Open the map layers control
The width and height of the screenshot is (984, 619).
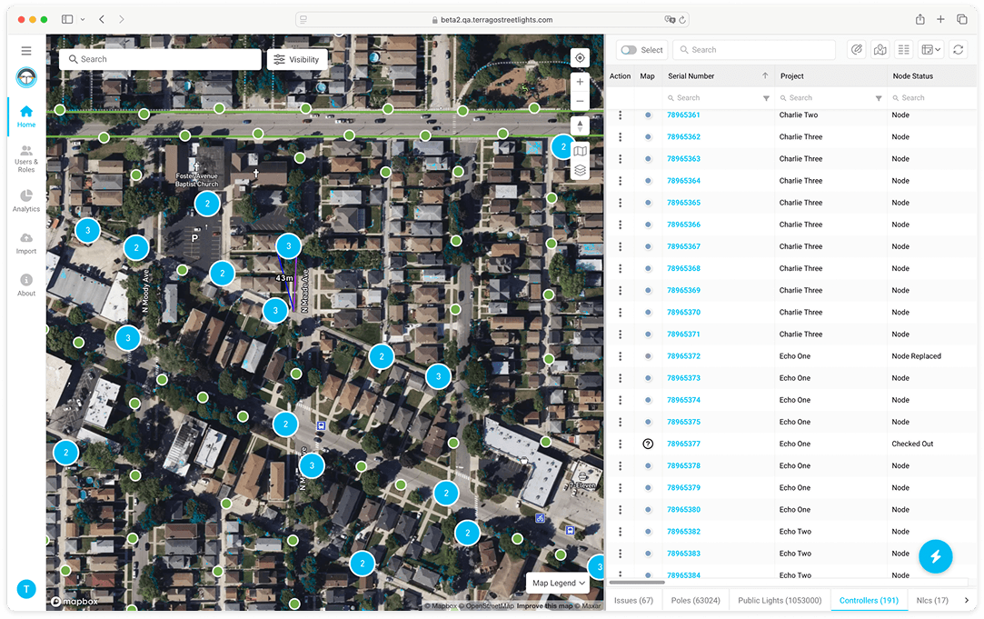click(x=580, y=170)
